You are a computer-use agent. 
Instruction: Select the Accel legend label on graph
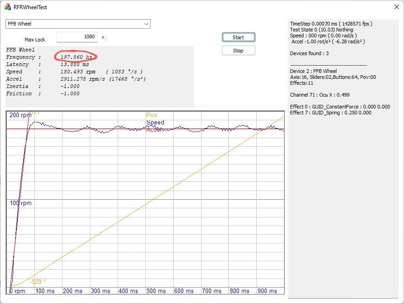point(155,130)
